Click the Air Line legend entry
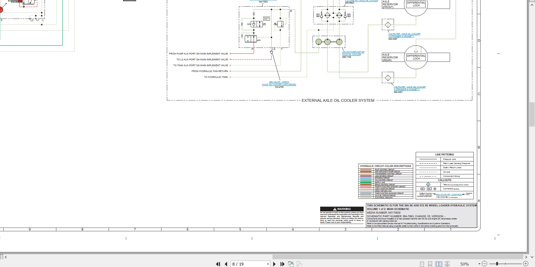 click(x=446, y=172)
